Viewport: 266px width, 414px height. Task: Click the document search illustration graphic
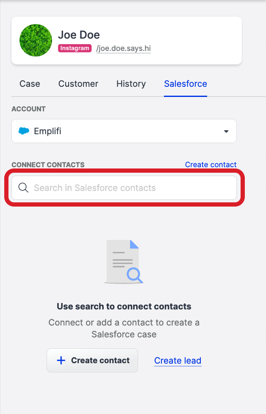coord(124,261)
